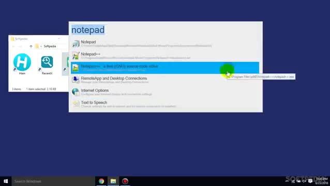Show hidden tray icons chevron
The width and height of the screenshot is (330, 186).
point(287,181)
